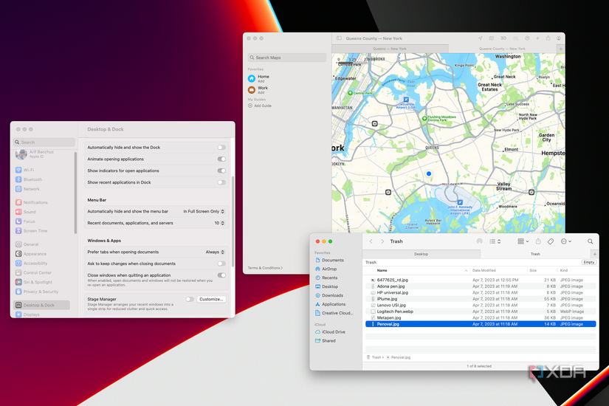Open menu bar auto-hide dropdown In Full Screen Only
This screenshot has width=609, height=406.
(x=204, y=211)
